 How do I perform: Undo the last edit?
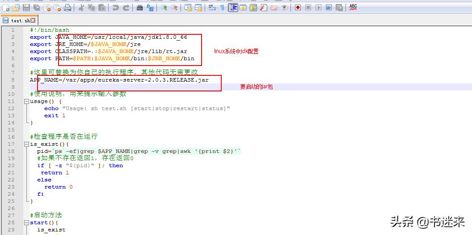pyautogui.click(x=116, y=8)
